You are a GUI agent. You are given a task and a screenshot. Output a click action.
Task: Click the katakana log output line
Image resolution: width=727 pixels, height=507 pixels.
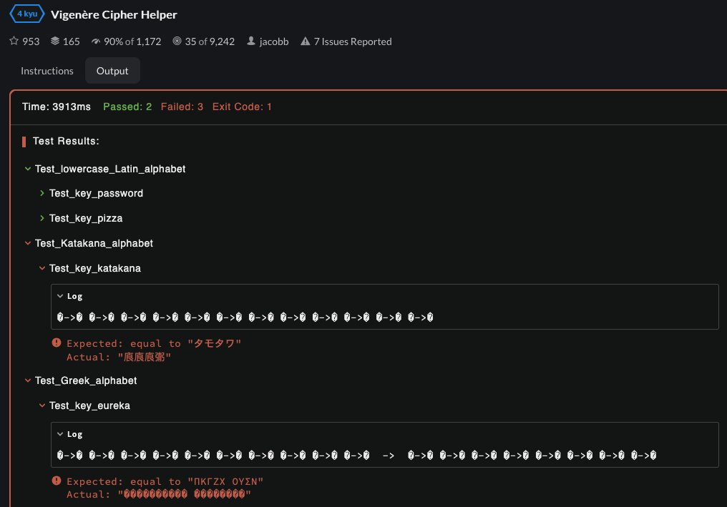click(x=245, y=318)
